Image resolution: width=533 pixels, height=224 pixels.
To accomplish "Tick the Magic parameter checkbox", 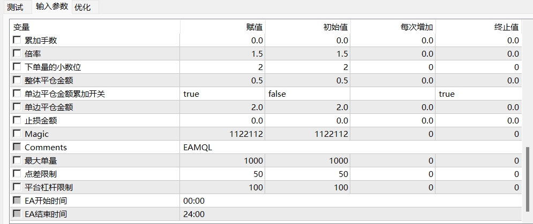I will coord(17,134).
